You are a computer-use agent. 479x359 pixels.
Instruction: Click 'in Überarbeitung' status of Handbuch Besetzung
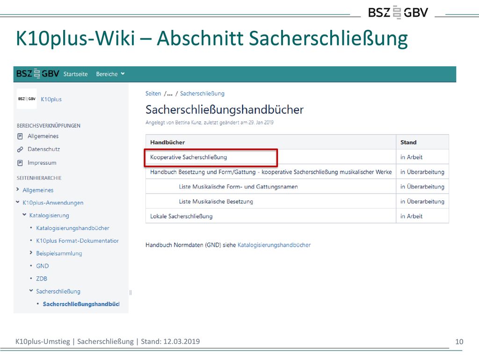[x=422, y=172]
